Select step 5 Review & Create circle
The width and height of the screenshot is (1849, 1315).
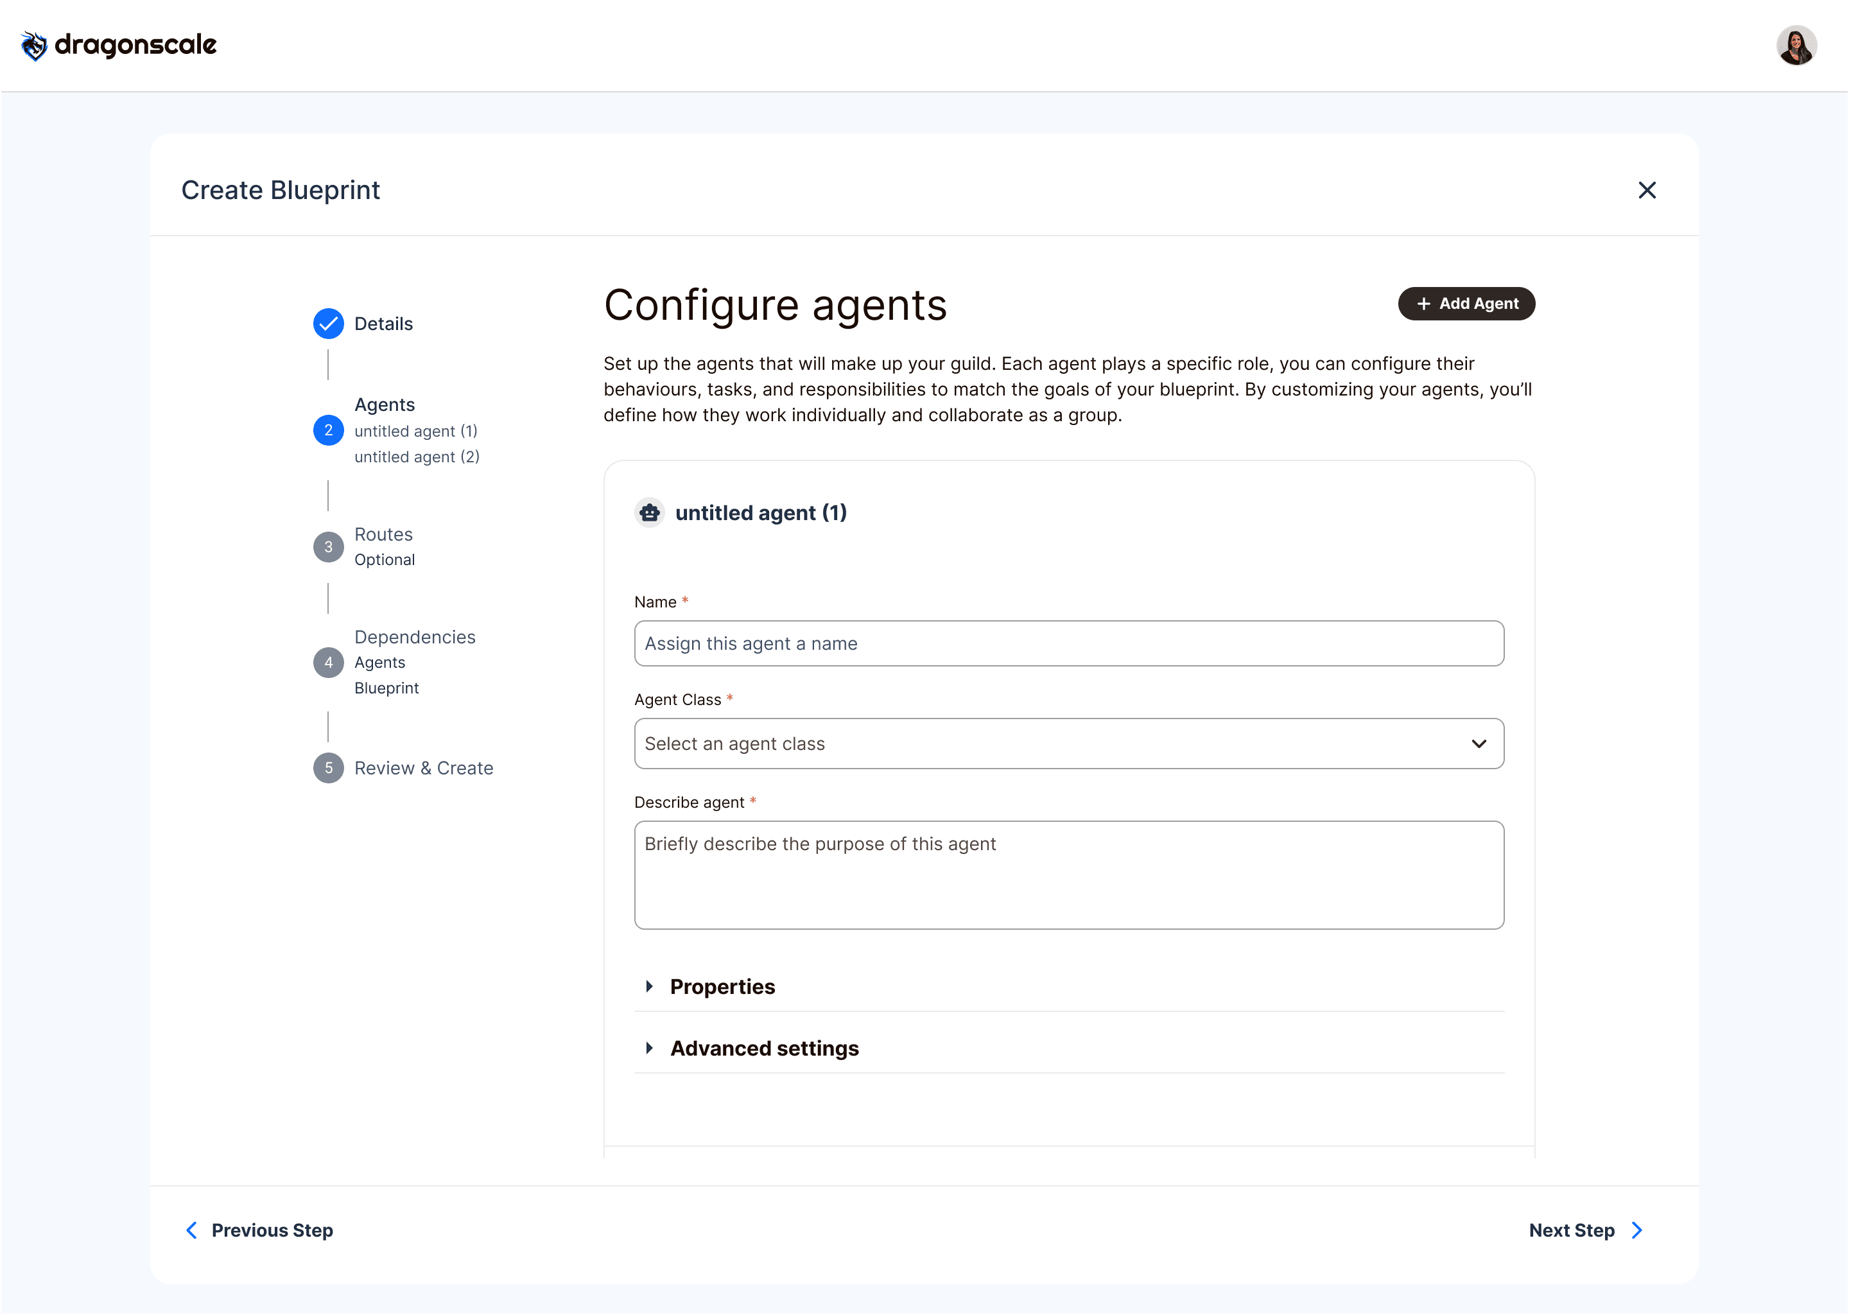pyautogui.click(x=328, y=768)
